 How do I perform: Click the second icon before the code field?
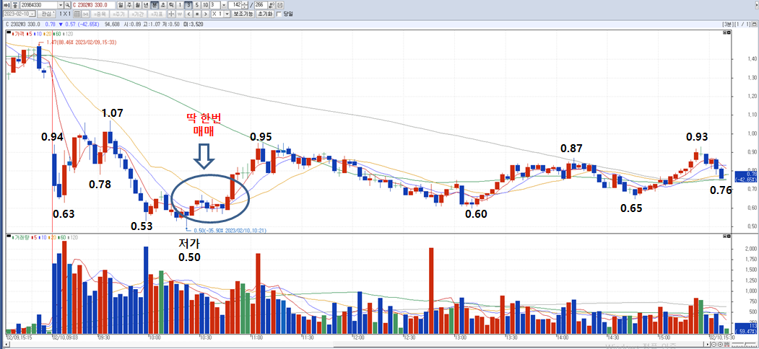[x=14, y=5]
